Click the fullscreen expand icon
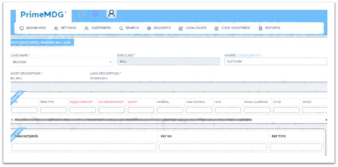 point(81,14)
